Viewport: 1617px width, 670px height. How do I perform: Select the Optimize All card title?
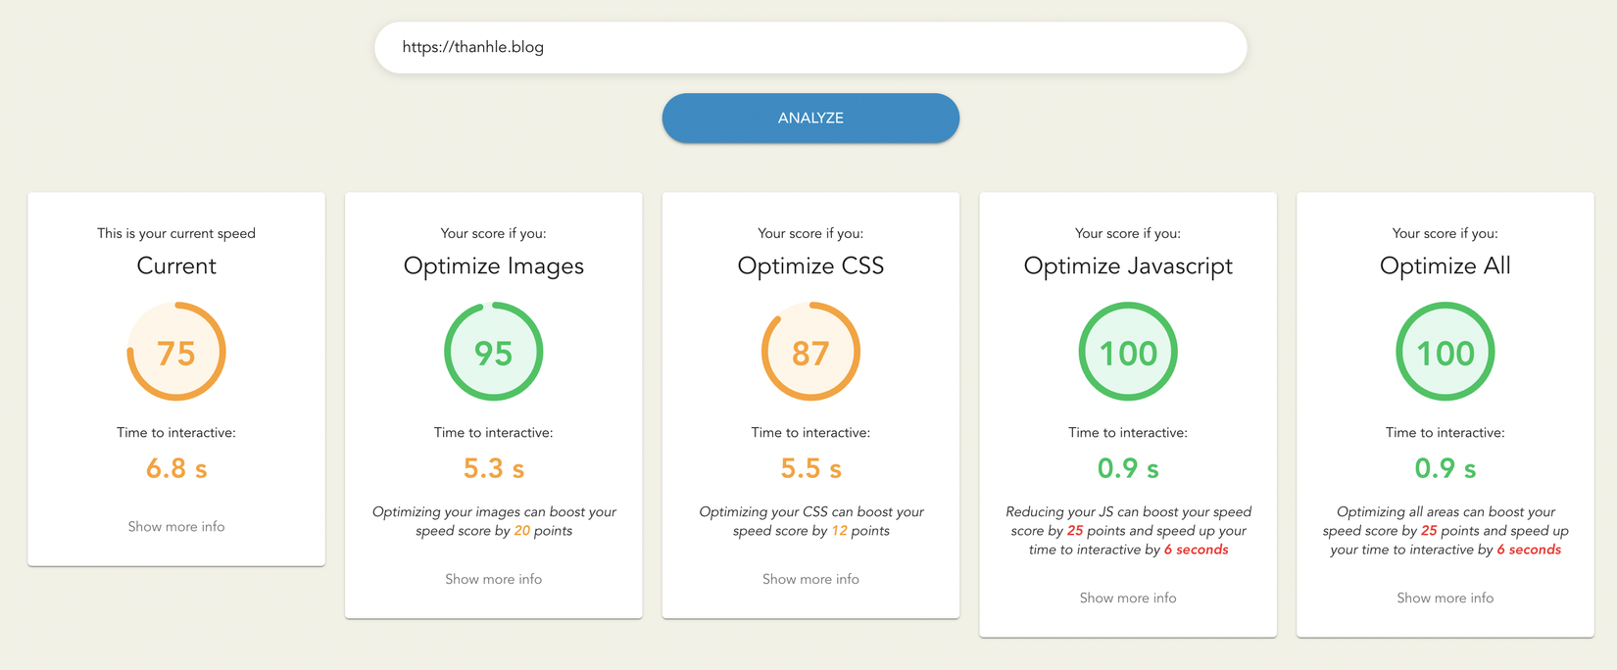tap(1445, 265)
